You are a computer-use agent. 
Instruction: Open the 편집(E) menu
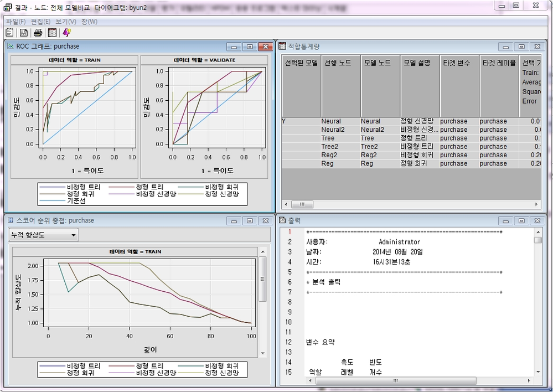click(42, 22)
